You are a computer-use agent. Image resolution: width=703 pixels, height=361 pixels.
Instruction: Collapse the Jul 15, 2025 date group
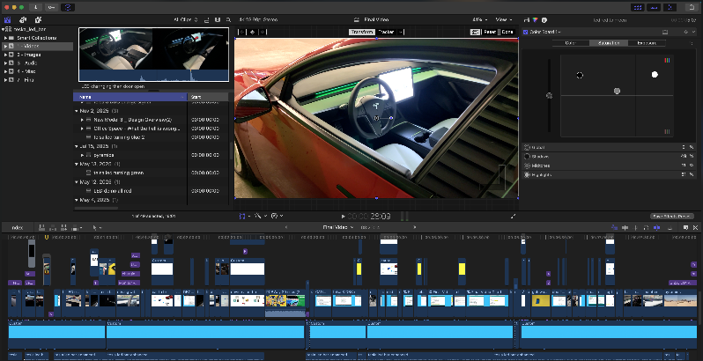coord(77,146)
